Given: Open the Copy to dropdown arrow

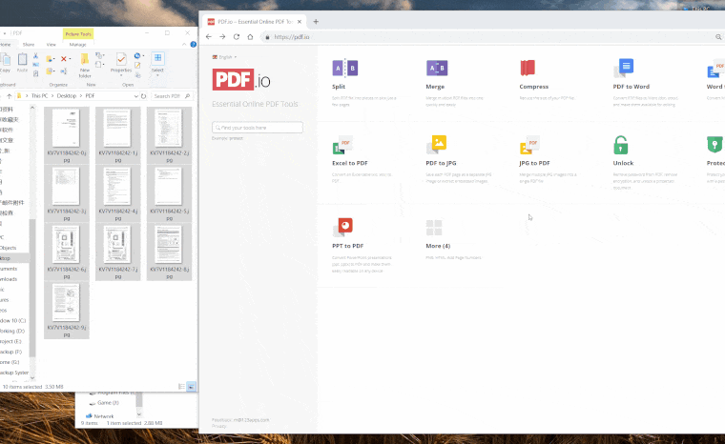Looking at the screenshot, I should [54, 71].
